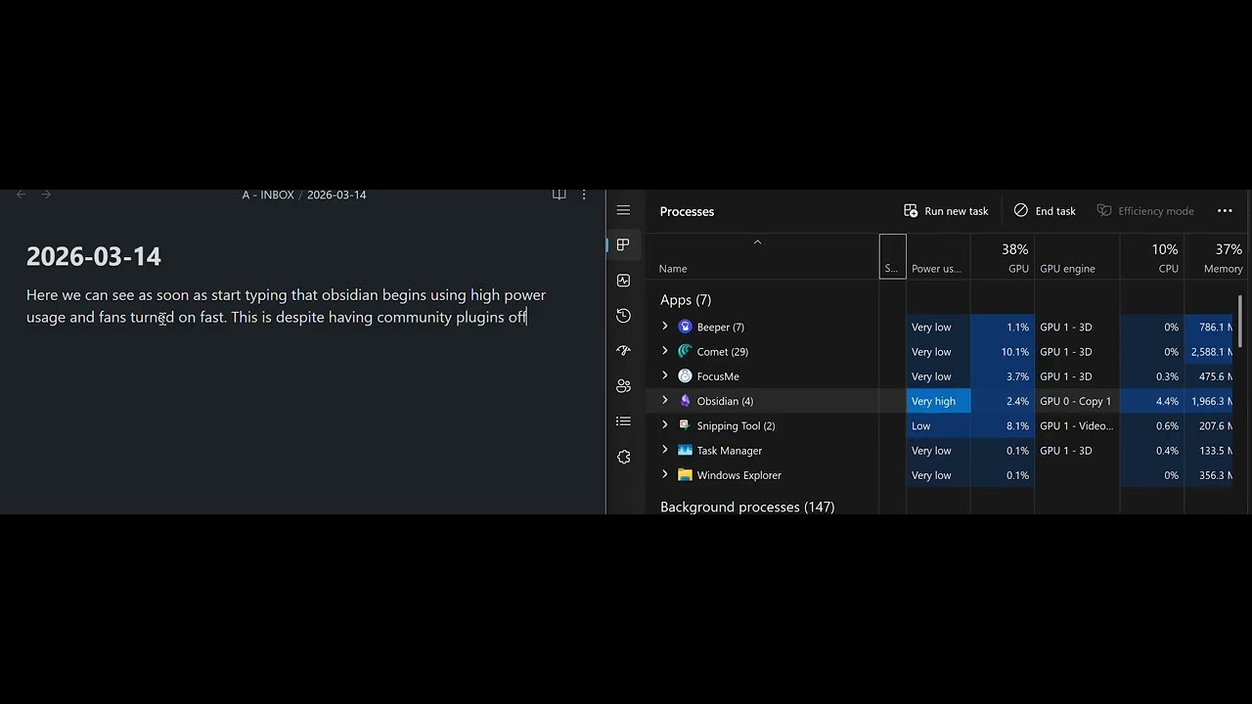Select Windows Explorer row name
Viewport: 1252px width, 704px height.
point(738,475)
